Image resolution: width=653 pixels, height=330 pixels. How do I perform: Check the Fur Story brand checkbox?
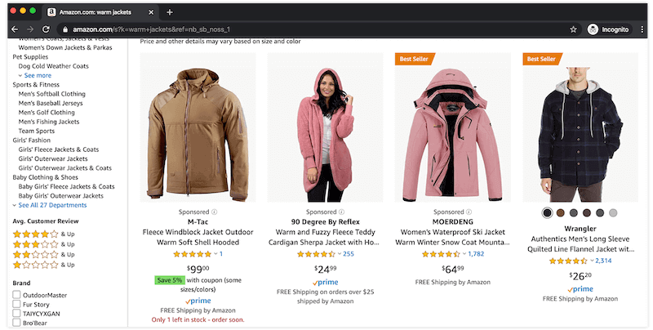16,304
